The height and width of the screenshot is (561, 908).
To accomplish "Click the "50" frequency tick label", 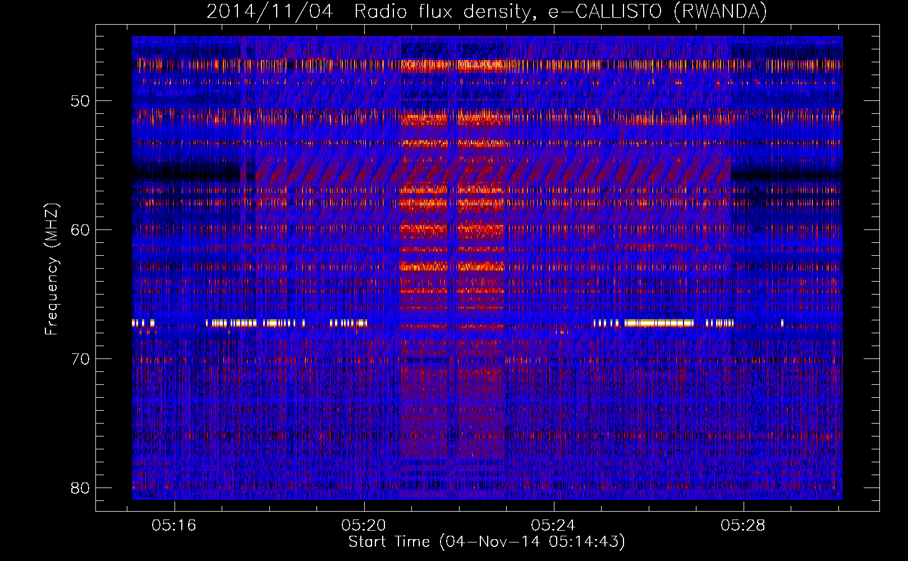I will pyautogui.click(x=80, y=101).
